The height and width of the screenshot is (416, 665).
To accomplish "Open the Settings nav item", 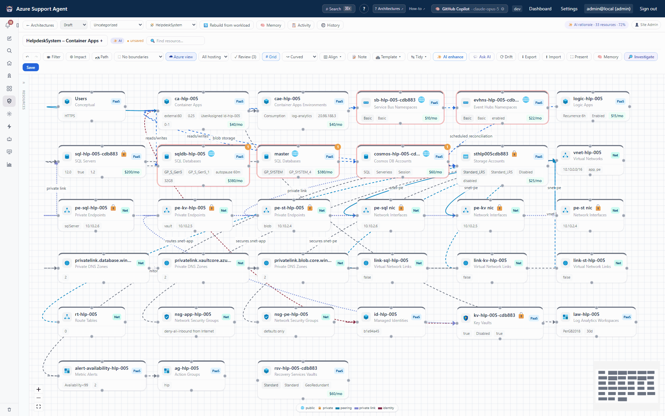I will click(569, 9).
